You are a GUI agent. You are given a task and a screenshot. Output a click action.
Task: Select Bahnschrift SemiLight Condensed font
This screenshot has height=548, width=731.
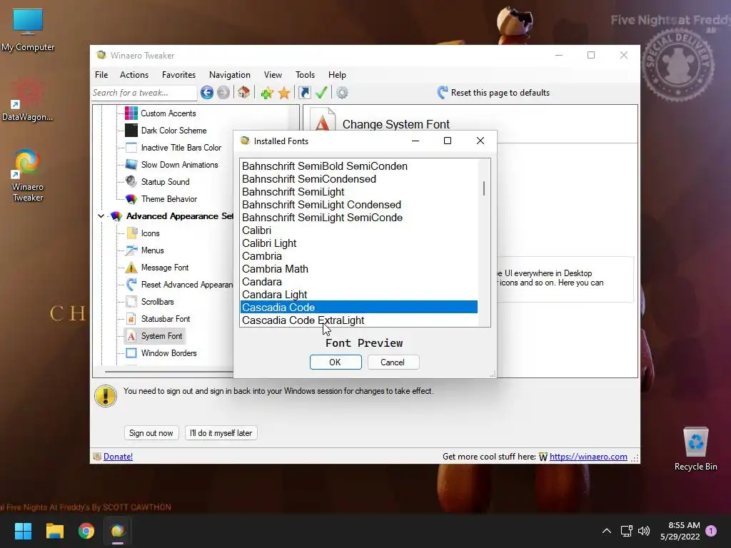(x=358, y=205)
